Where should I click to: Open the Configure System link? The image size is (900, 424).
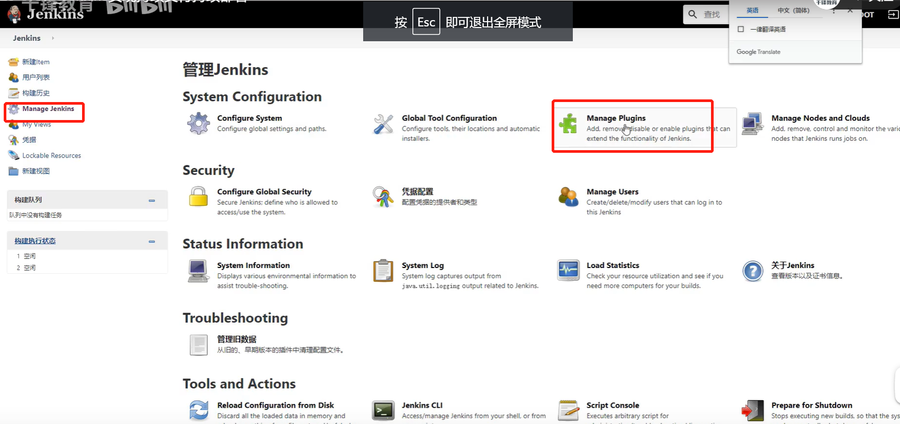249,118
